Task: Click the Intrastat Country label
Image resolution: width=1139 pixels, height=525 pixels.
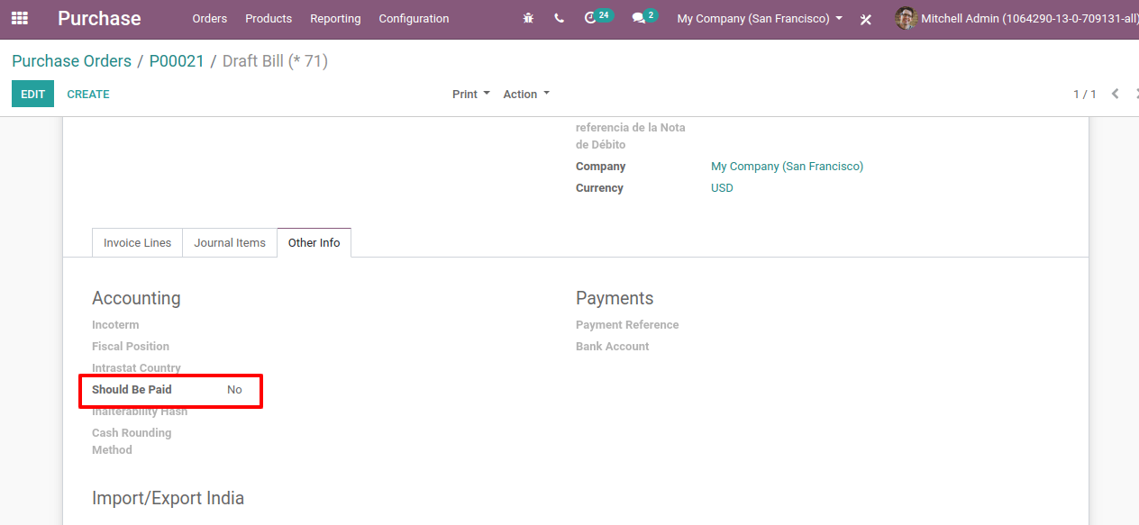Action: point(136,368)
